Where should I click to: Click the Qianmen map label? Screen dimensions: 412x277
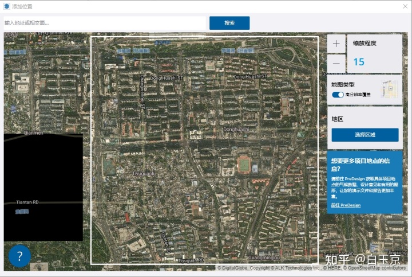[x=33, y=132]
